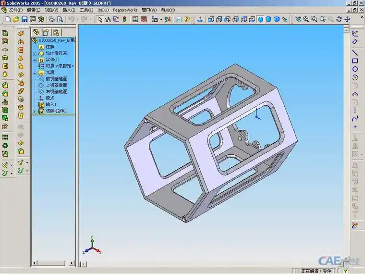Print the document with the printer icon
The width and height of the screenshot is (365, 274).
click(x=51, y=19)
